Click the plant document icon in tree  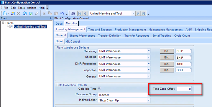11,26
